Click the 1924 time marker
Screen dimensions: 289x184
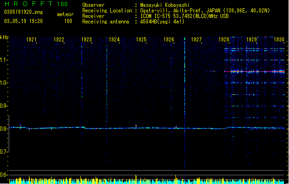pos(114,40)
